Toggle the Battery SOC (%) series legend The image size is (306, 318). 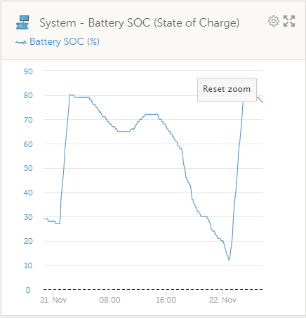click(x=65, y=42)
